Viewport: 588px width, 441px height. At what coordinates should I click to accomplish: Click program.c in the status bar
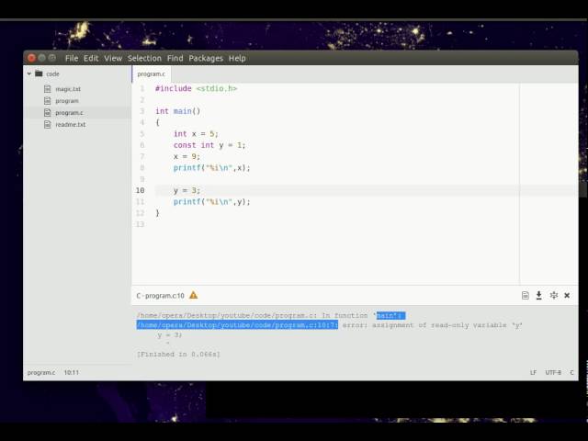[x=41, y=372]
